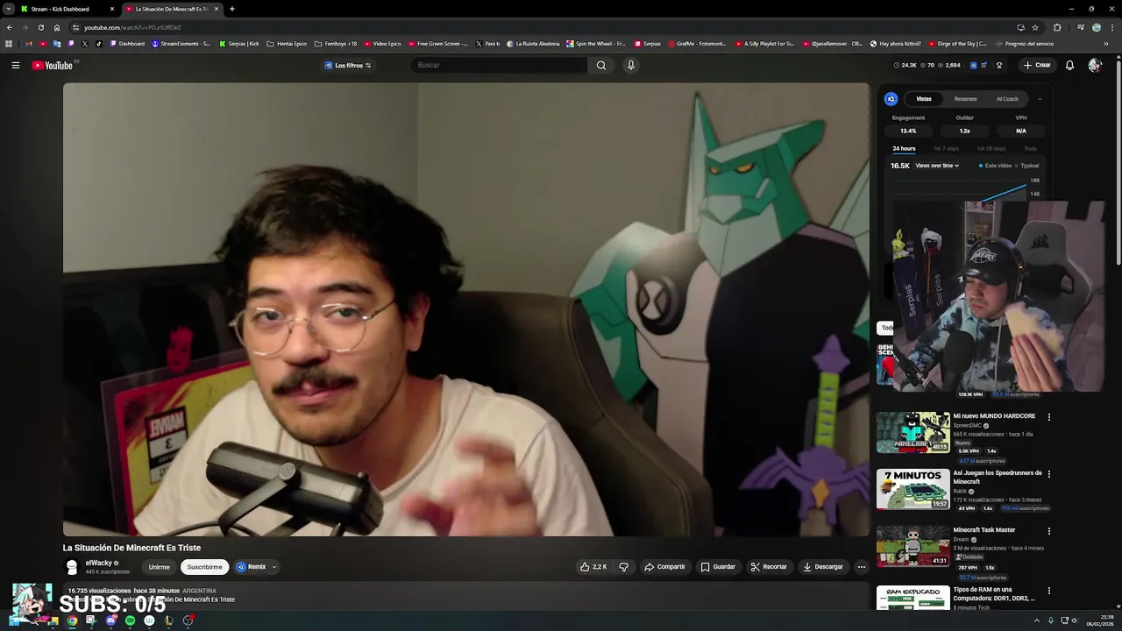Click the Compartir button
Viewport: 1122px width, 631px height.
pyautogui.click(x=664, y=567)
